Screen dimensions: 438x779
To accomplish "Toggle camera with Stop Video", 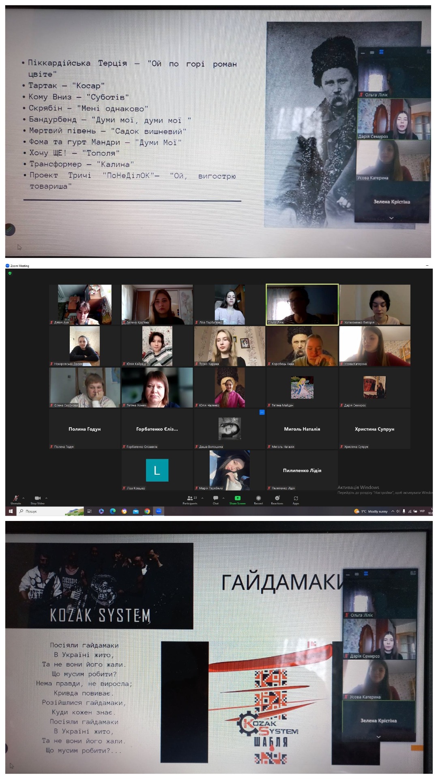I will tap(37, 499).
